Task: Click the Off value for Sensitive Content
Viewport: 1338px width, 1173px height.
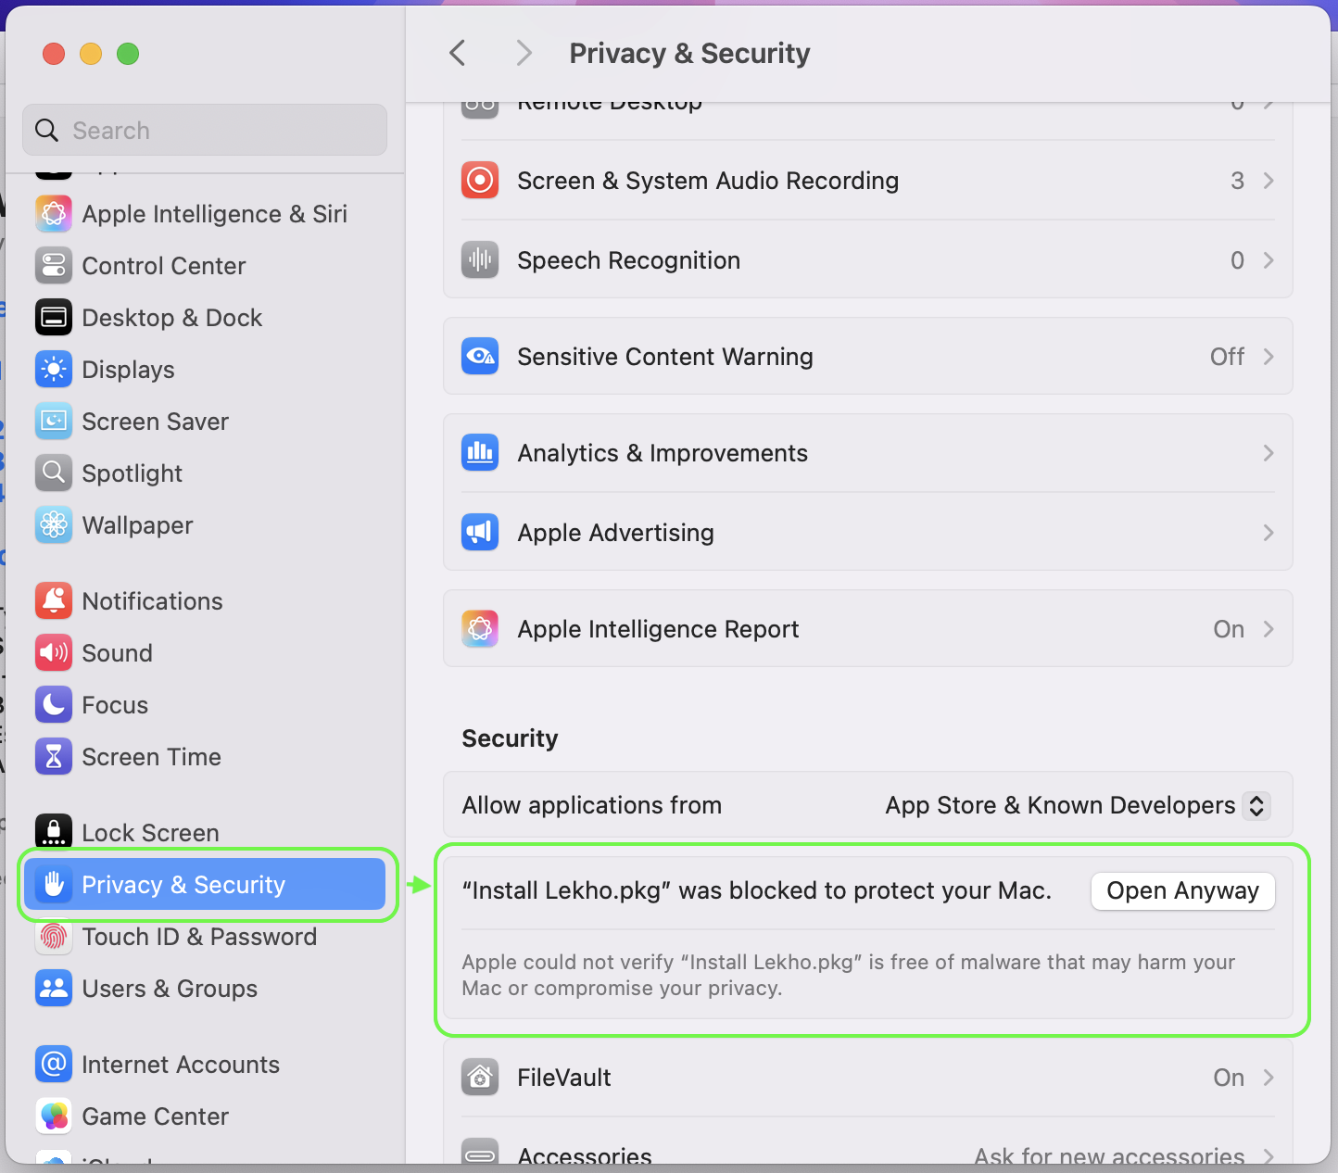Action: pos(1227,357)
